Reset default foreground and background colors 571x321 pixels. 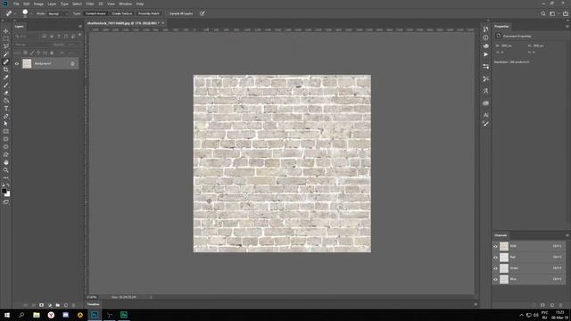[3, 185]
